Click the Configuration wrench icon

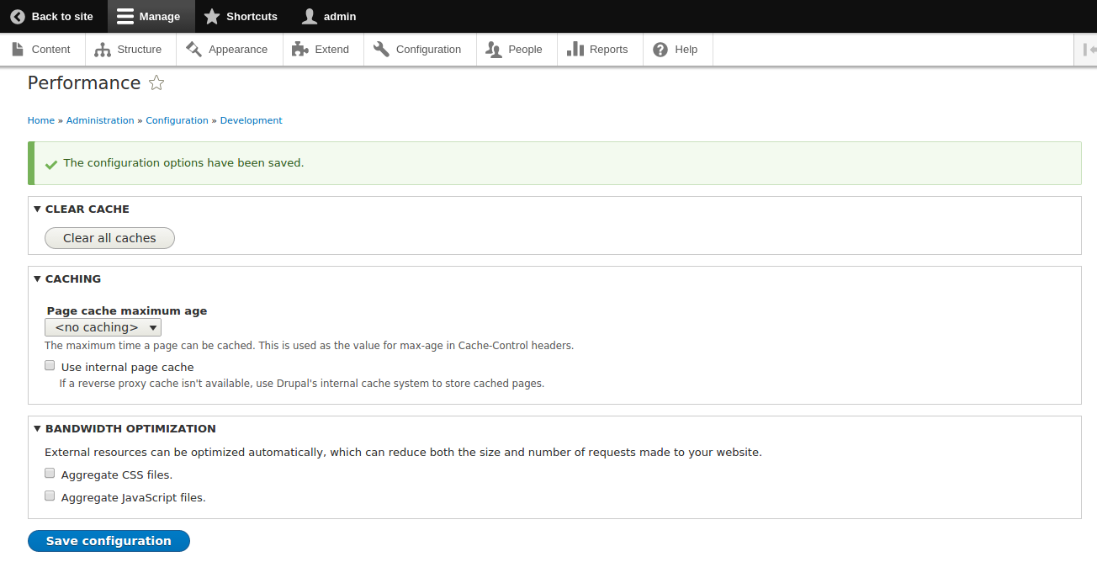[x=381, y=50]
